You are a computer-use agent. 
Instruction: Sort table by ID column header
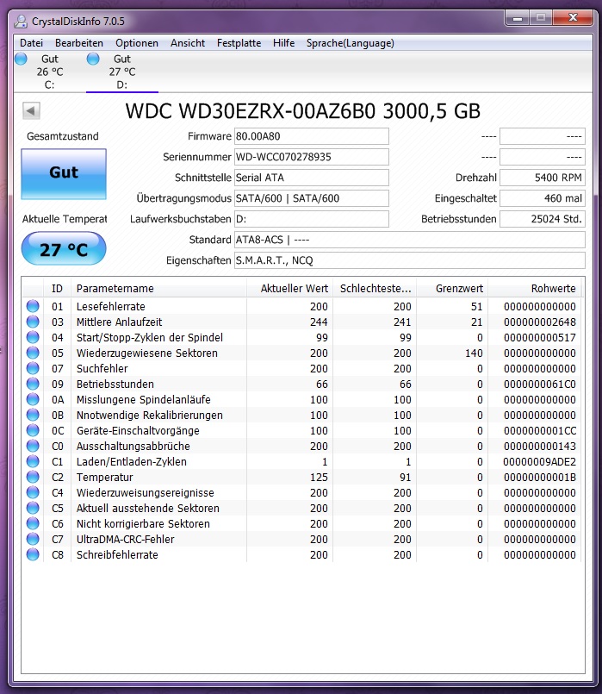[57, 289]
